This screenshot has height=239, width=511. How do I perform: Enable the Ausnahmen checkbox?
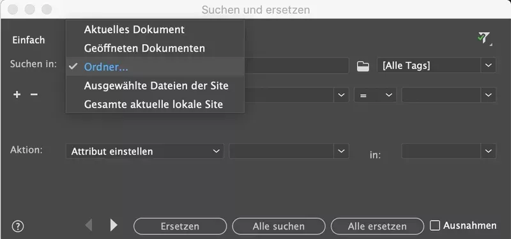(435, 226)
